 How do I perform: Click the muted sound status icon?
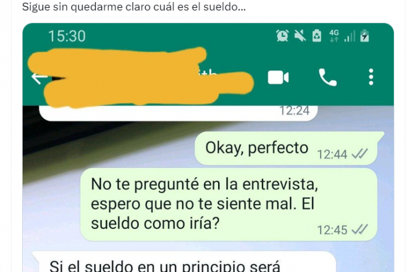(300, 36)
